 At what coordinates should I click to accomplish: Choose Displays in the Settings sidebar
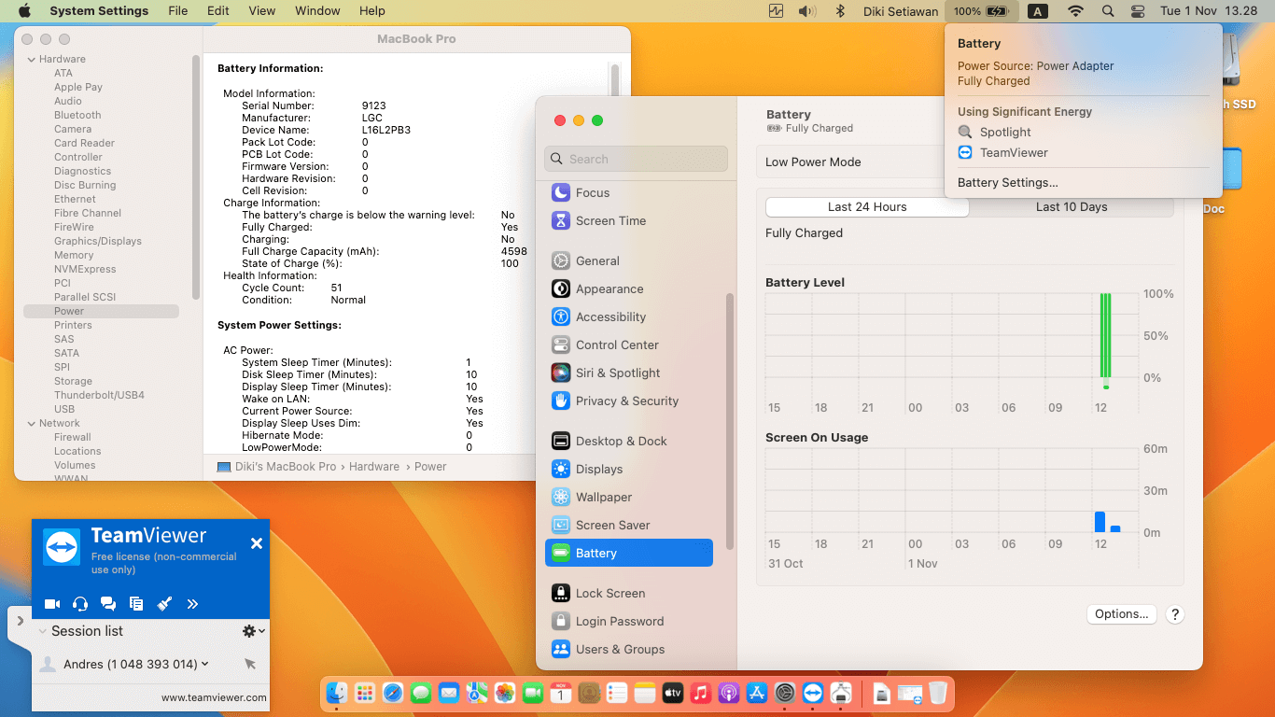tap(598, 469)
